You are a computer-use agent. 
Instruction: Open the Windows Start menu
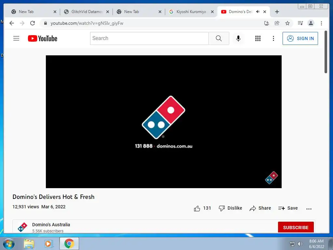8,243
